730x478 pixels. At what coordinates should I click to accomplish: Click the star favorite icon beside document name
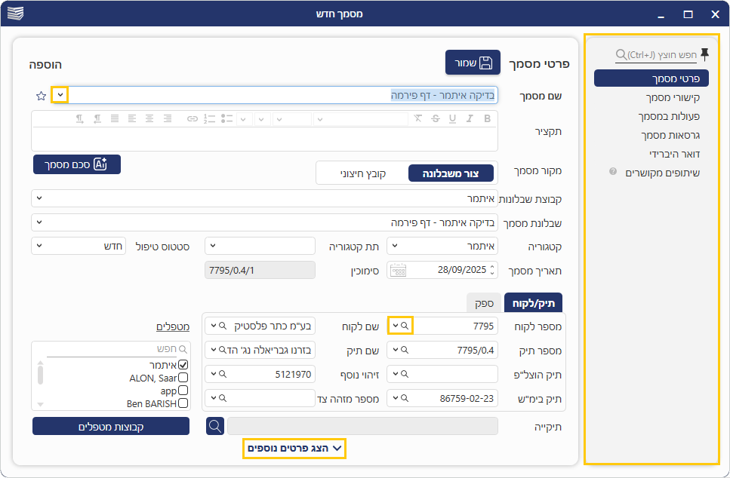point(41,96)
